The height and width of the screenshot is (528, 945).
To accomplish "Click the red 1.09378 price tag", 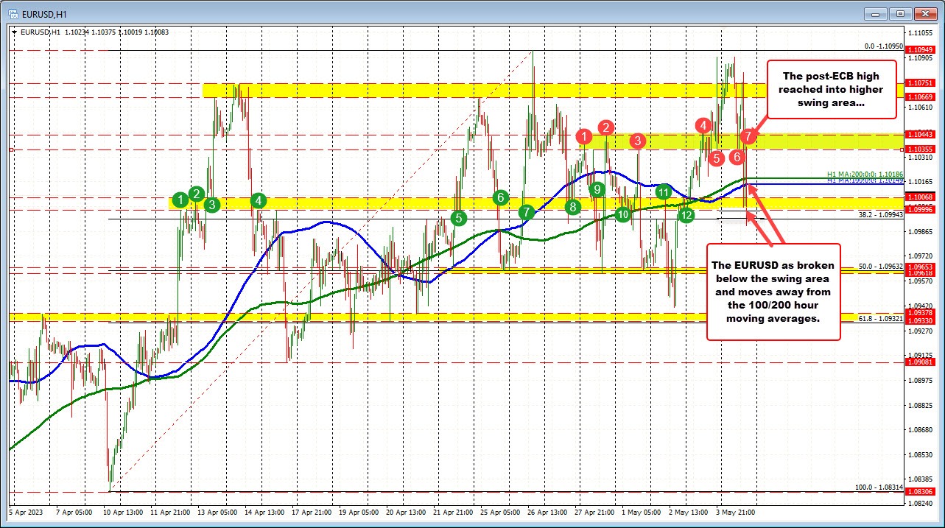I will pos(921,312).
